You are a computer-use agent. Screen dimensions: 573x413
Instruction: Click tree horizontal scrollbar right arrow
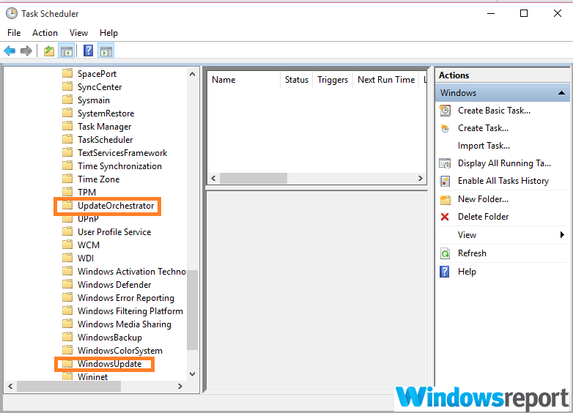pos(180,387)
